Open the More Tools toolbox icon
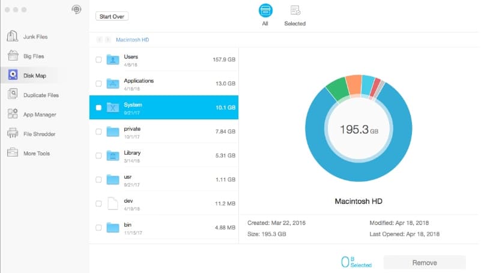The image size is (481, 273). coord(13,152)
